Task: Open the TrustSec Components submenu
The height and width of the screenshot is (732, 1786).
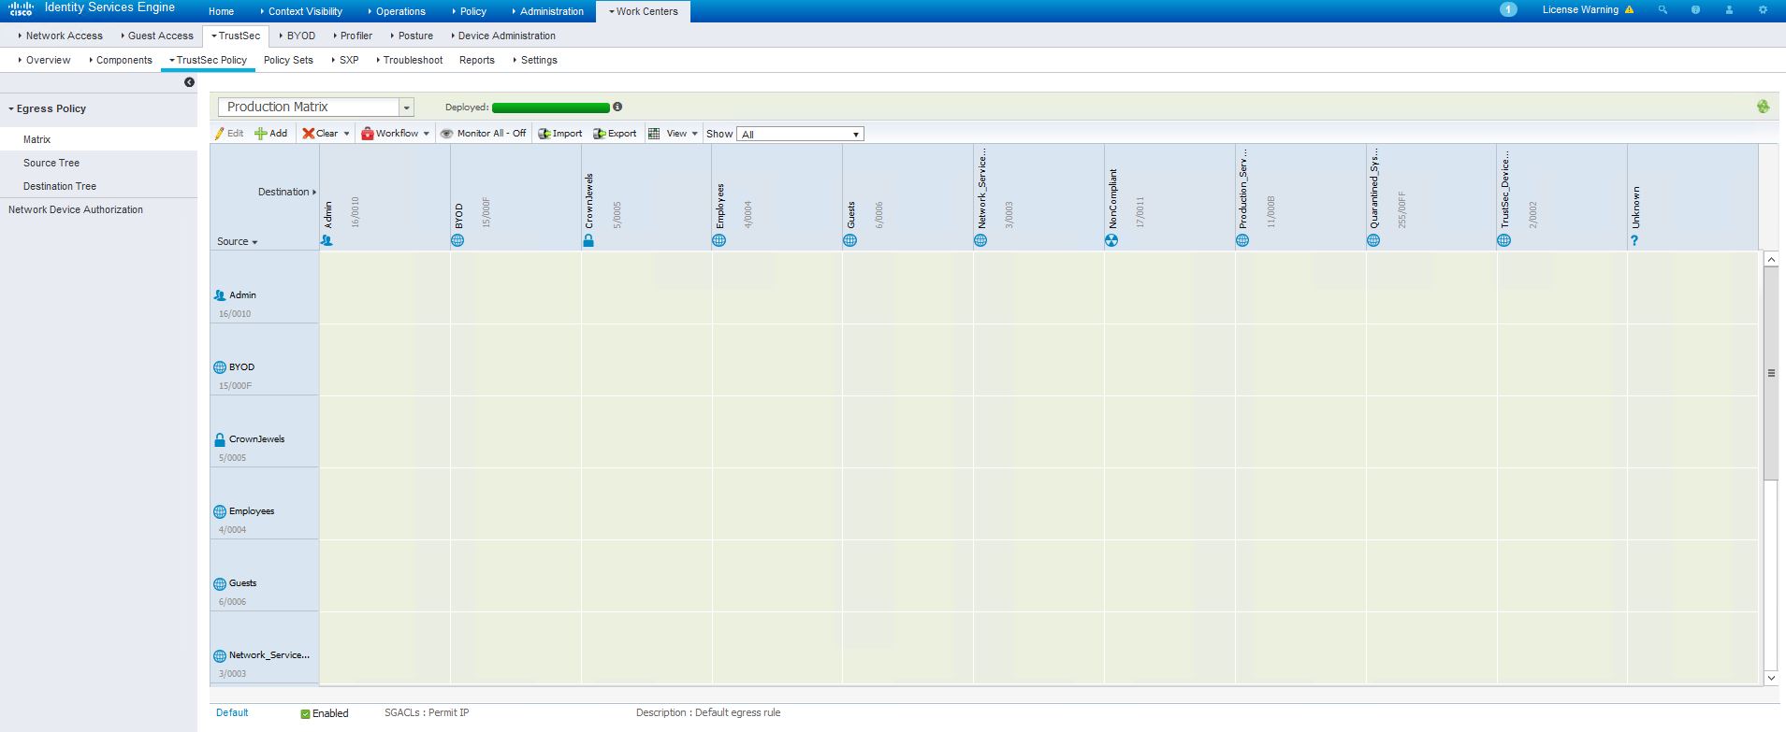Action: tap(121, 60)
